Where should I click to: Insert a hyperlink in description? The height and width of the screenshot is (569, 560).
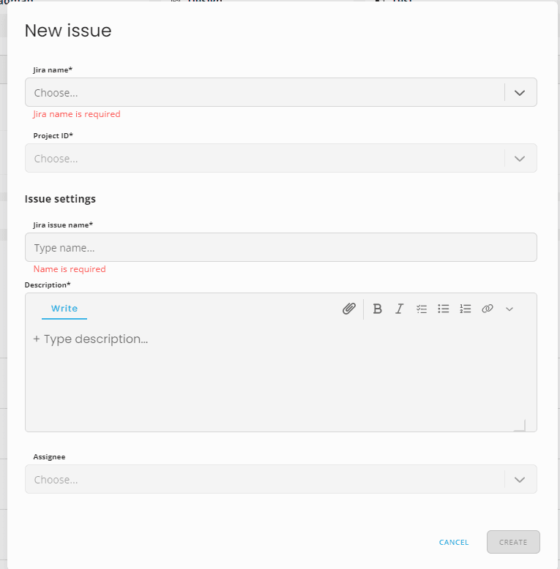tap(488, 309)
